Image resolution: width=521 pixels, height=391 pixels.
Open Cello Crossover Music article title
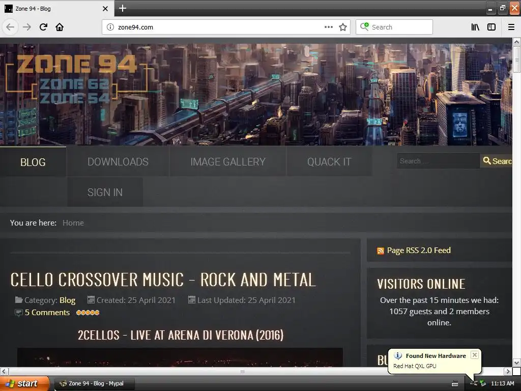click(x=163, y=280)
